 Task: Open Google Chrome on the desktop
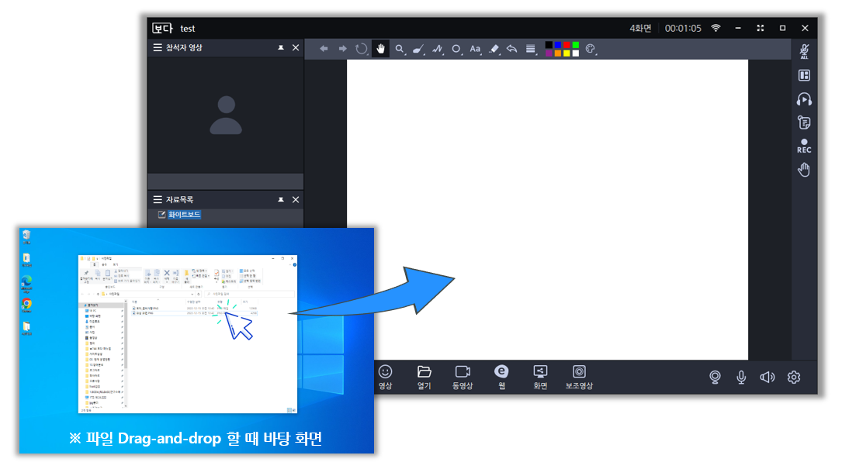click(26, 306)
